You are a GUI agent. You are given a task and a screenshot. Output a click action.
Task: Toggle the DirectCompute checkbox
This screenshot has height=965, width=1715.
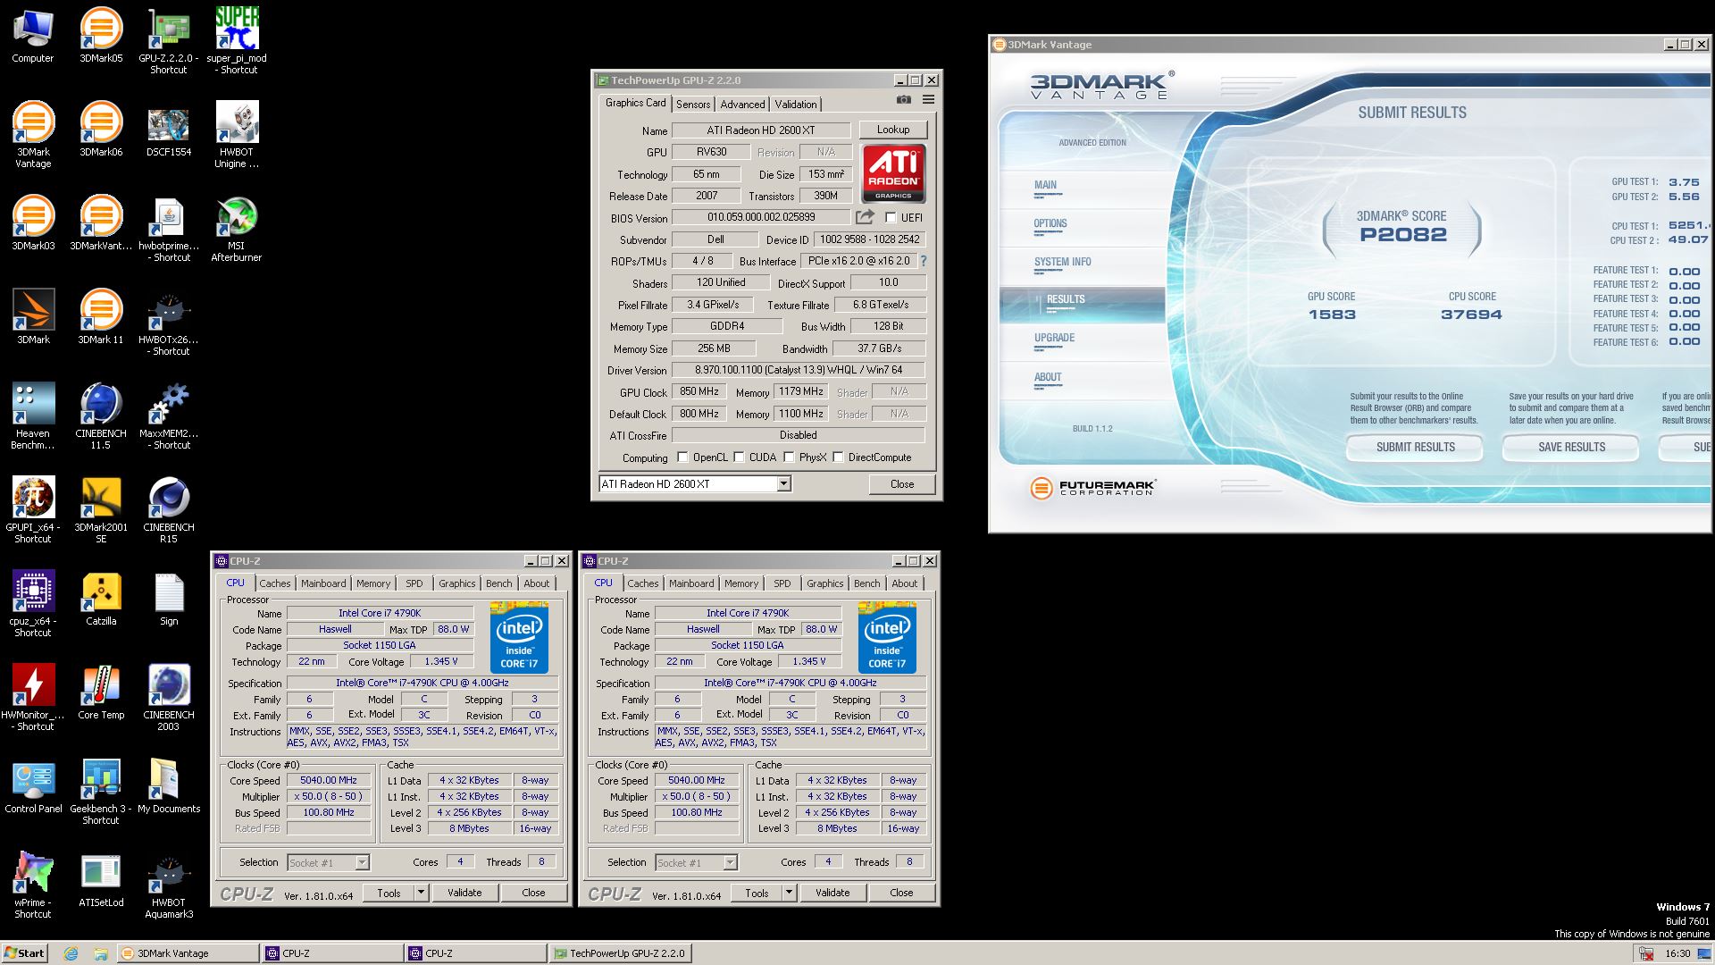pos(838,457)
